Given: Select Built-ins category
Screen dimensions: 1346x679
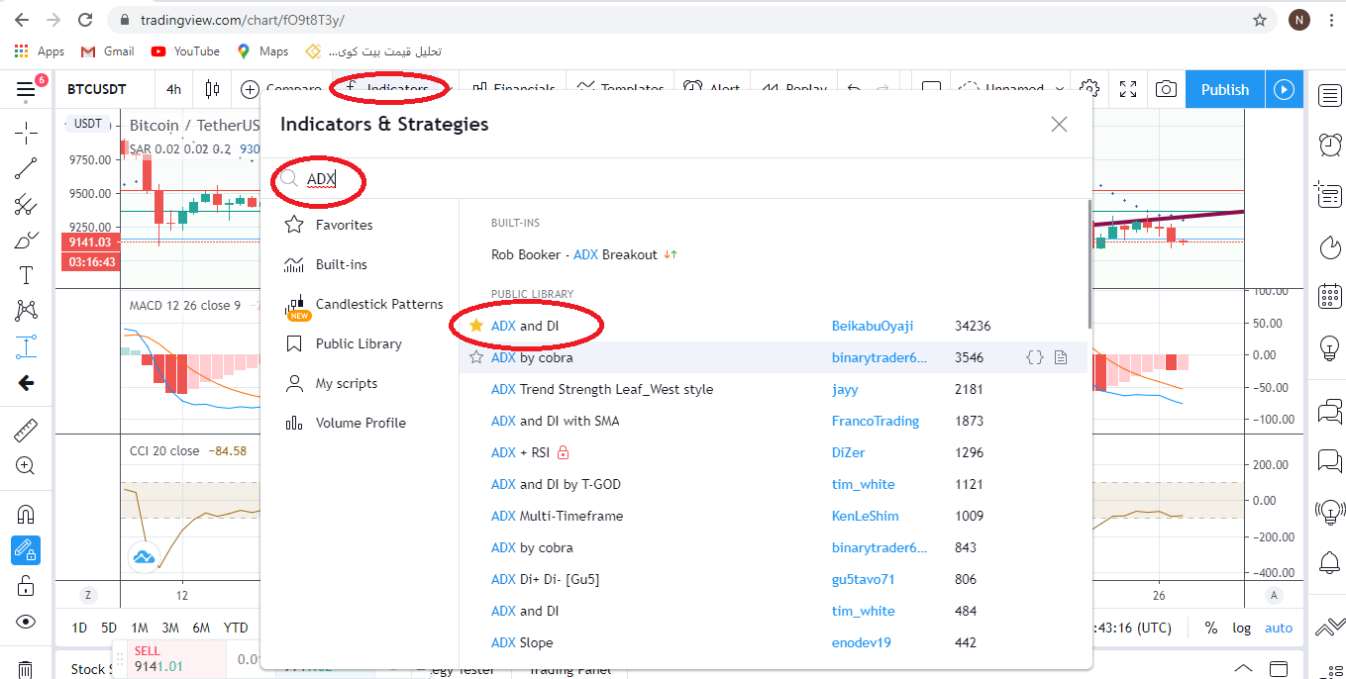Looking at the screenshot, I should (360, 264).
